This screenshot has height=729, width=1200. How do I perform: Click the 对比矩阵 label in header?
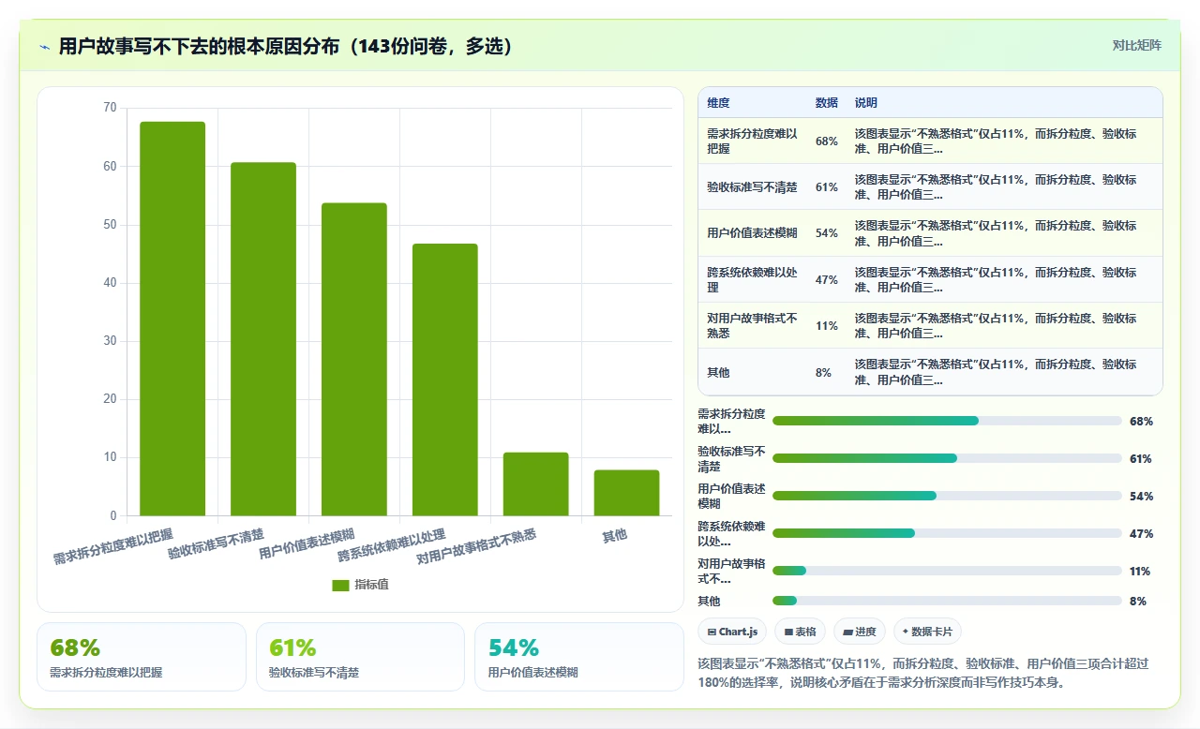(1136, 45)
